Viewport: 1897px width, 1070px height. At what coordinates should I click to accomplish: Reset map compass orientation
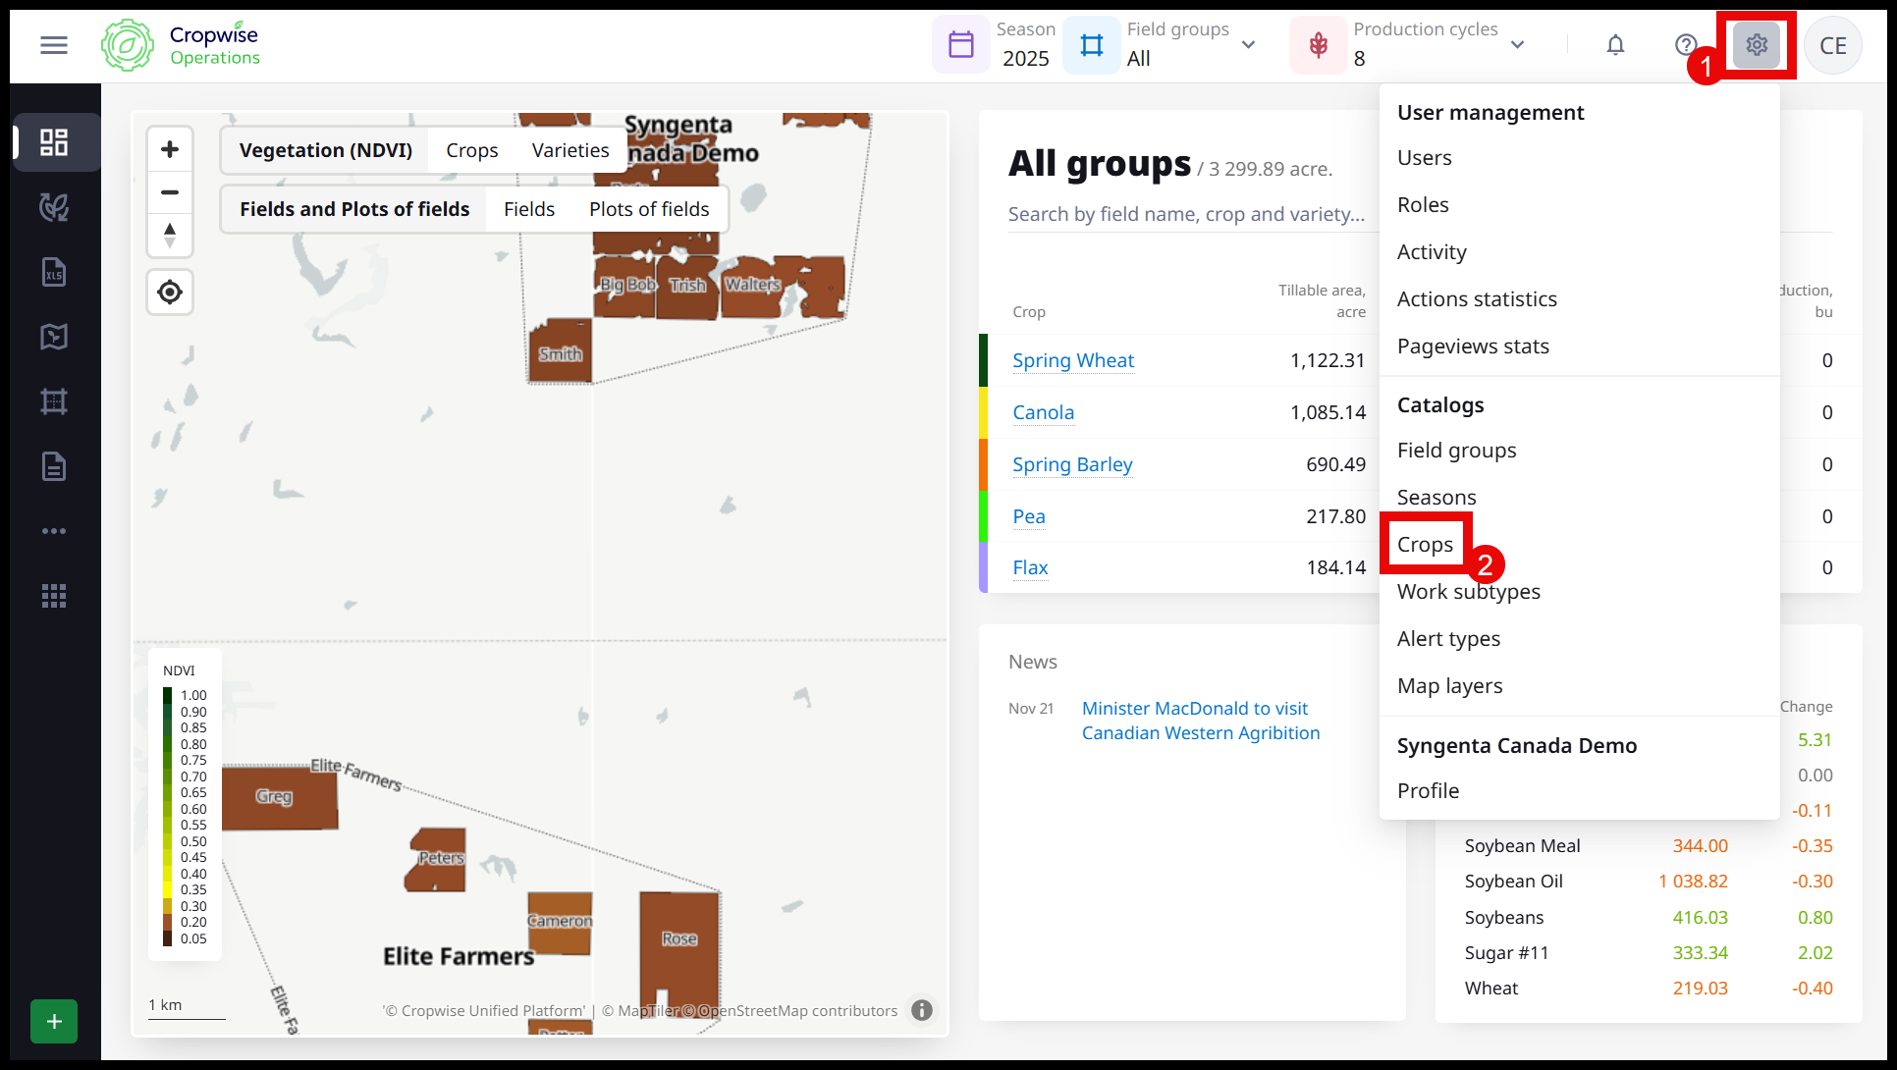coord(170,236)
